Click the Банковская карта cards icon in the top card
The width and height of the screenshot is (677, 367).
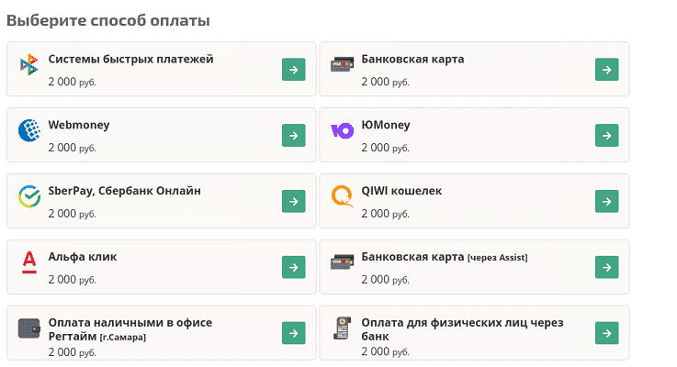[342, 65]
